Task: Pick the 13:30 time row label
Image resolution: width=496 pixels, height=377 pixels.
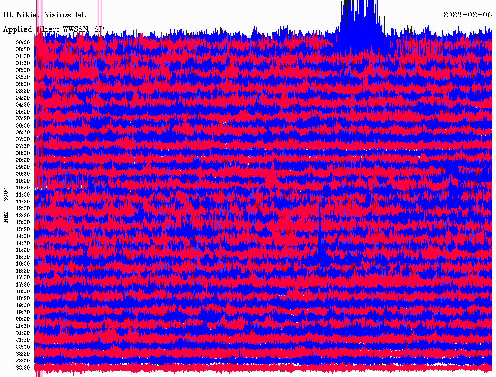Action: tap(23, 230)
